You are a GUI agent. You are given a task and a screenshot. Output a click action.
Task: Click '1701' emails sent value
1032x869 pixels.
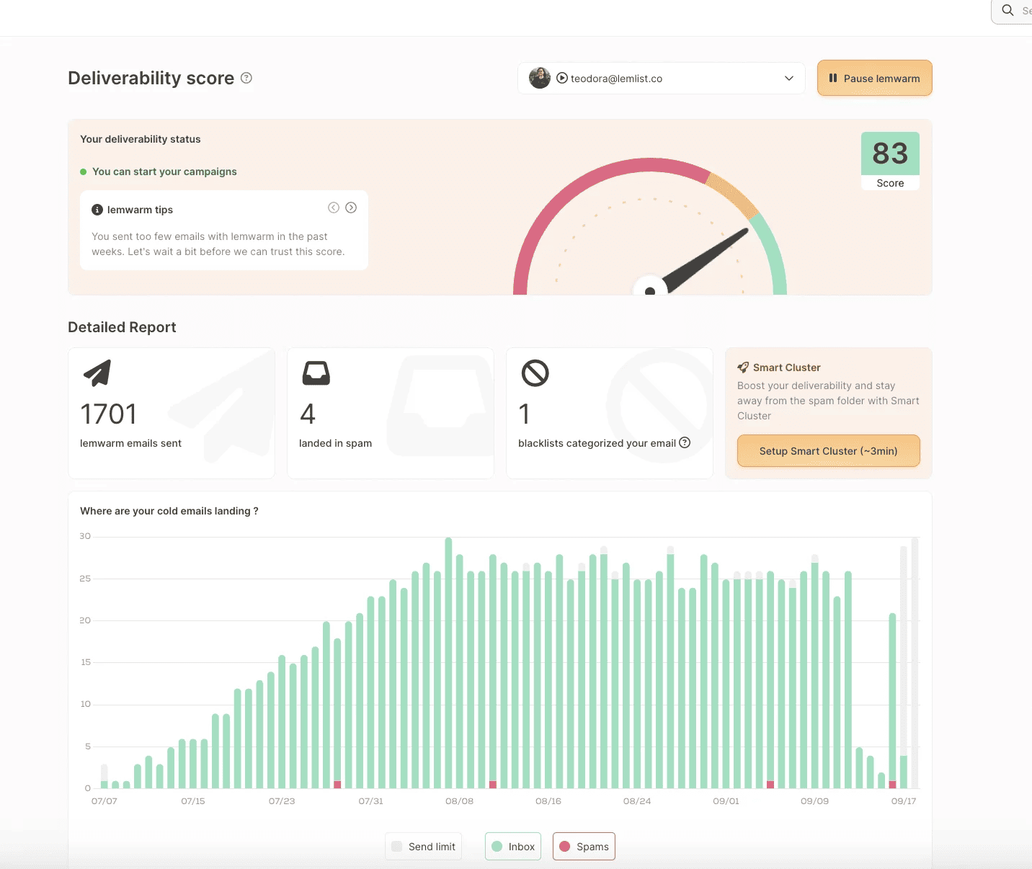108,414
